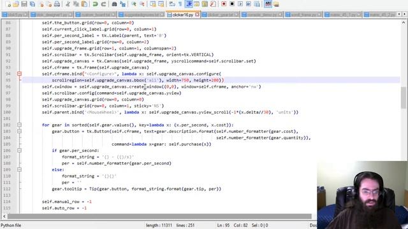408x229 pixels.
Task: Toggle synchronized horizontal scrolling icon
Action: pyautogui.click(x=161, y=4)
